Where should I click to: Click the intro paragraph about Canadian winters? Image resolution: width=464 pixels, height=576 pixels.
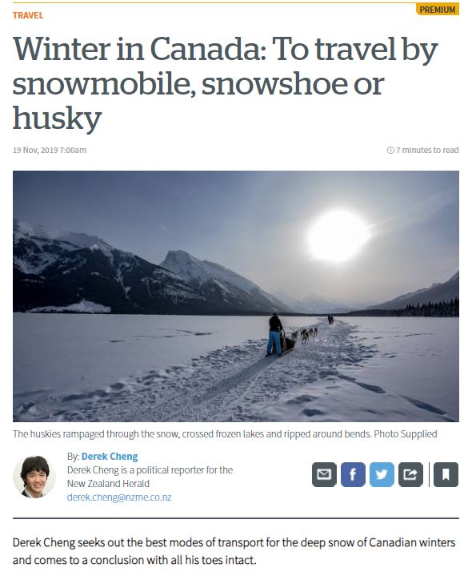tap(234, 551)
